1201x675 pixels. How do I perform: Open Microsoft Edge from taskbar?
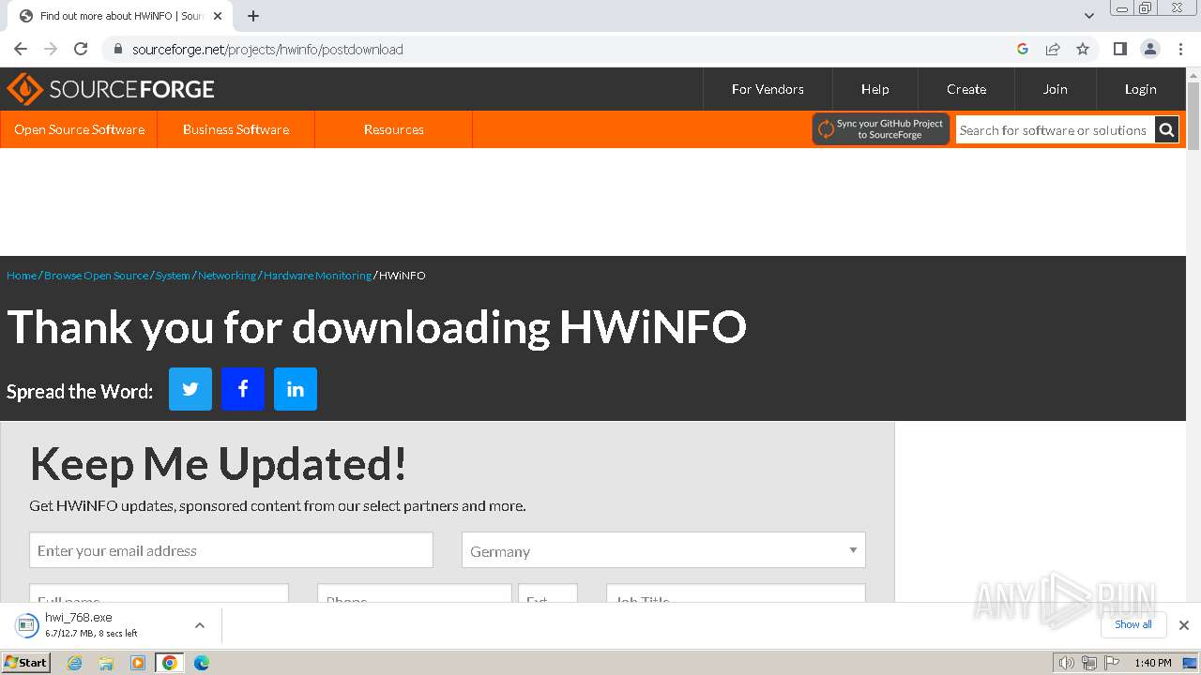click(202, 663)
